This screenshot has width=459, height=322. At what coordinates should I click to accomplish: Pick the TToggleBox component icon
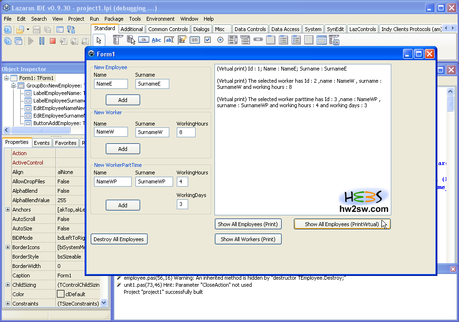tap(195, 40)
